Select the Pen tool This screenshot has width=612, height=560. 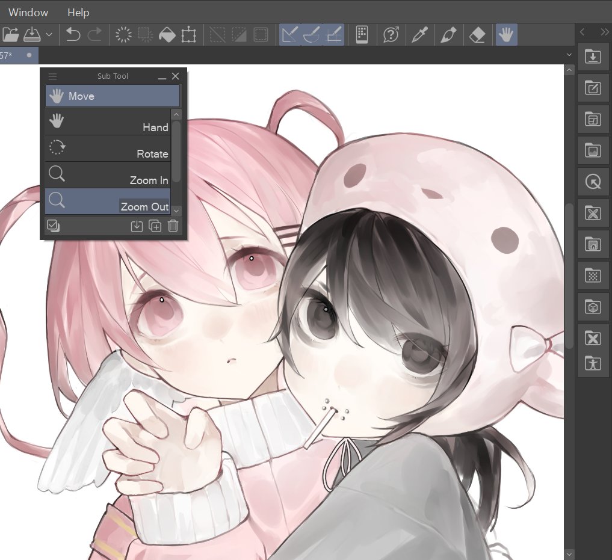click(448, 35)
